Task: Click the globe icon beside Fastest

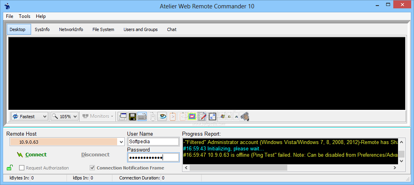Action: 15,116
